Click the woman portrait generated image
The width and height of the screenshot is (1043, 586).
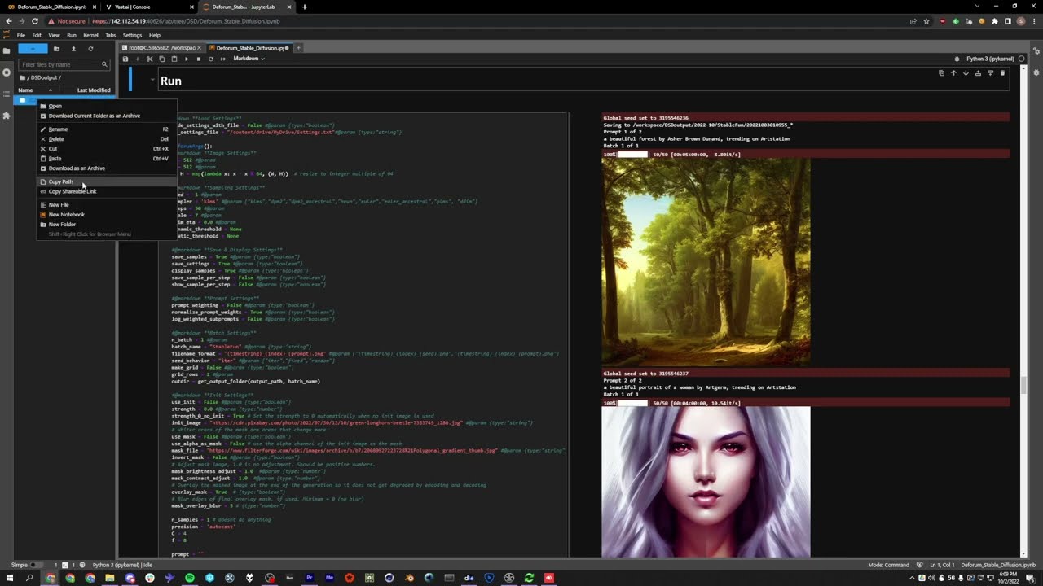(x=706, y=482)
